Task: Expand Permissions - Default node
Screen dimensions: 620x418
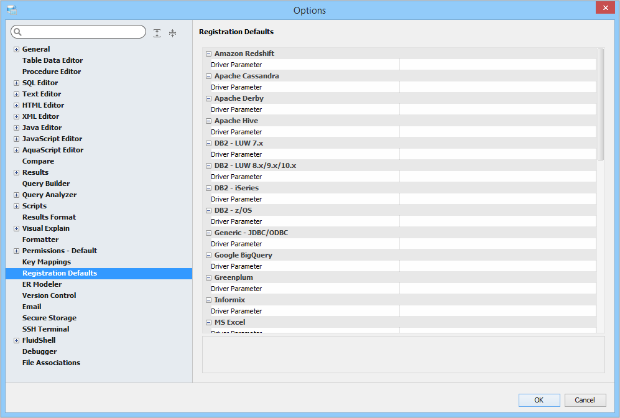Action: tap(16, 251)
